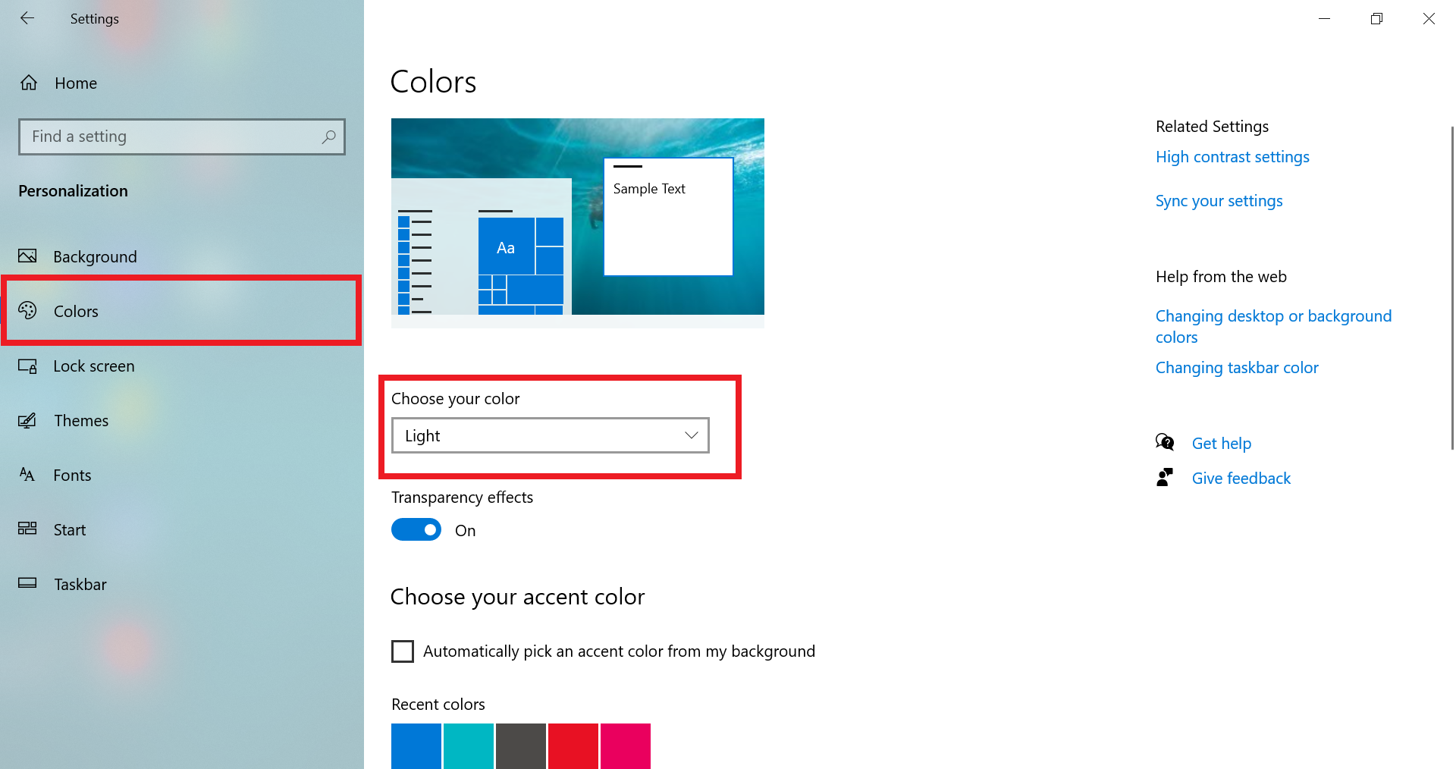
Task: Click the Find a setting search box
Action: point(182,137)
